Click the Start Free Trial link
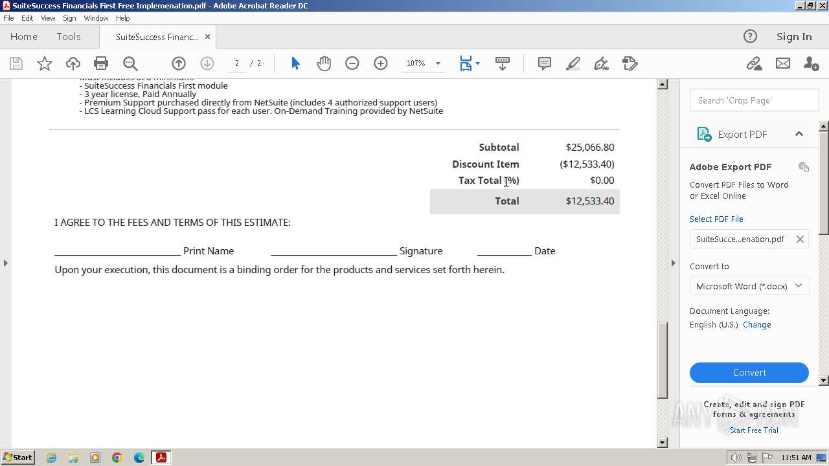The image size is (829, 466). (x=754, y=430)
